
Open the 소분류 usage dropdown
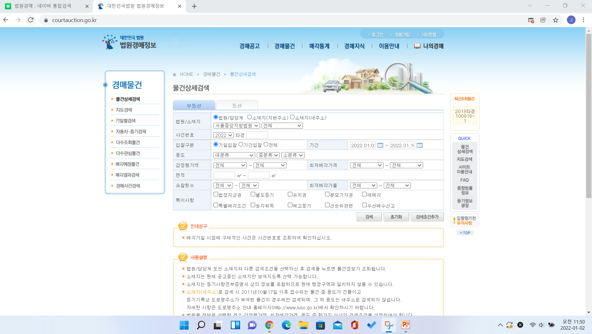293,155
